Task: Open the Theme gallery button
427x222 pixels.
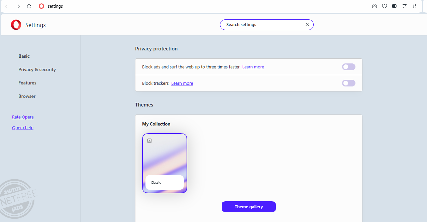Action: [x=248, y=207]
